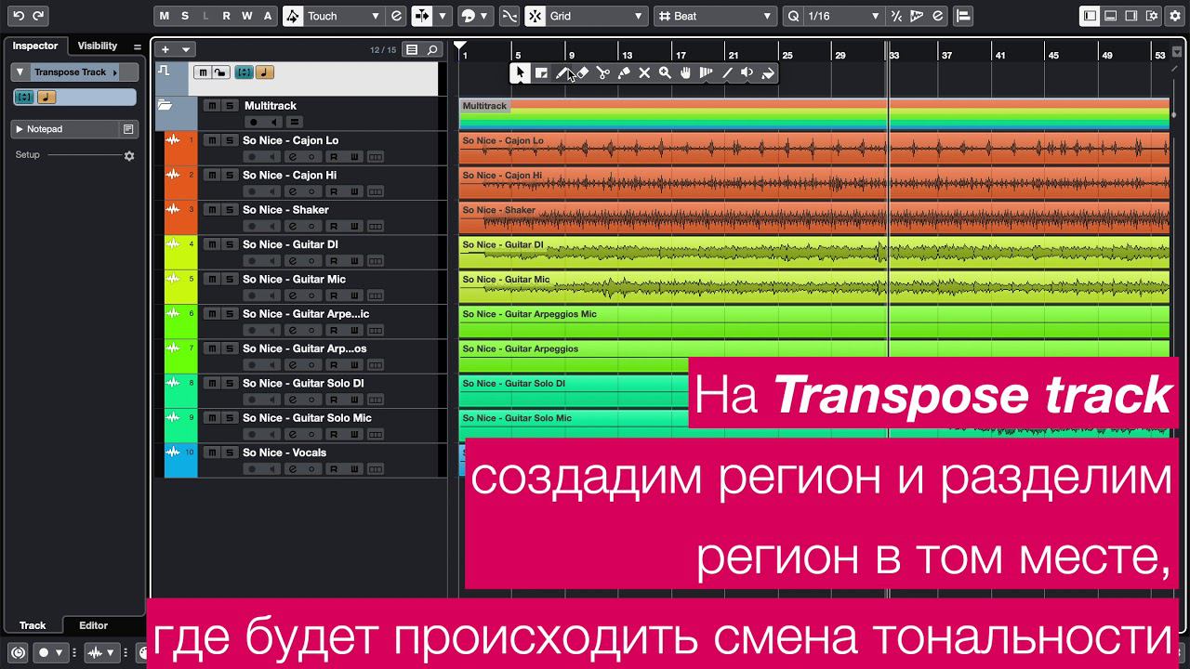Switch to the Visibility tab
Image resolution: width=1190 pixels, height=669 pixels.
coord(97,46)
